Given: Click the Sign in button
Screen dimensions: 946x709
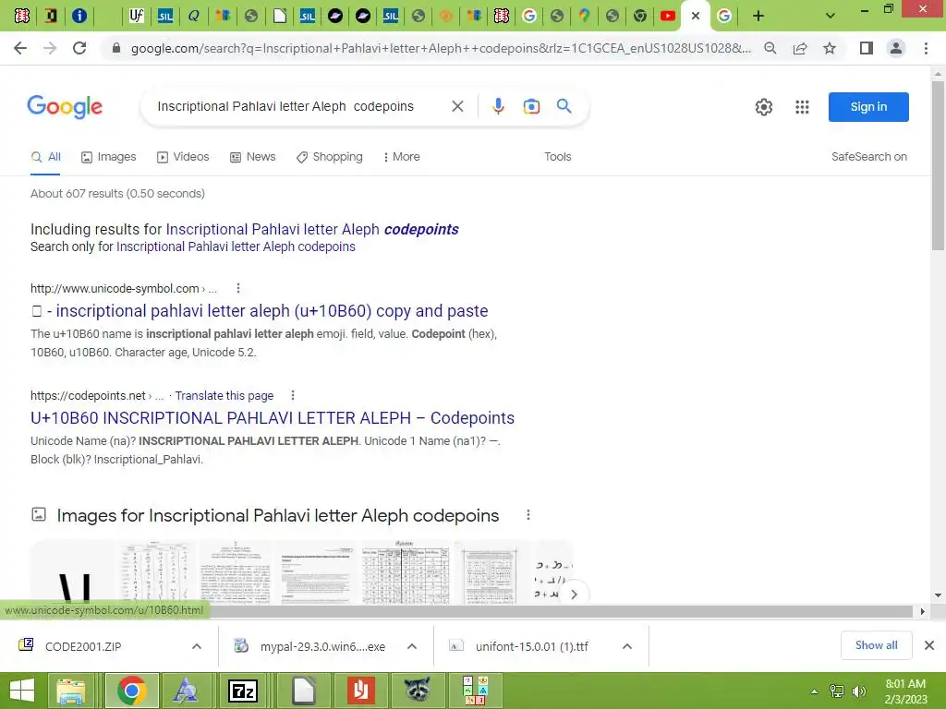Looking at the screenshot, I should (x=868, y=107).
